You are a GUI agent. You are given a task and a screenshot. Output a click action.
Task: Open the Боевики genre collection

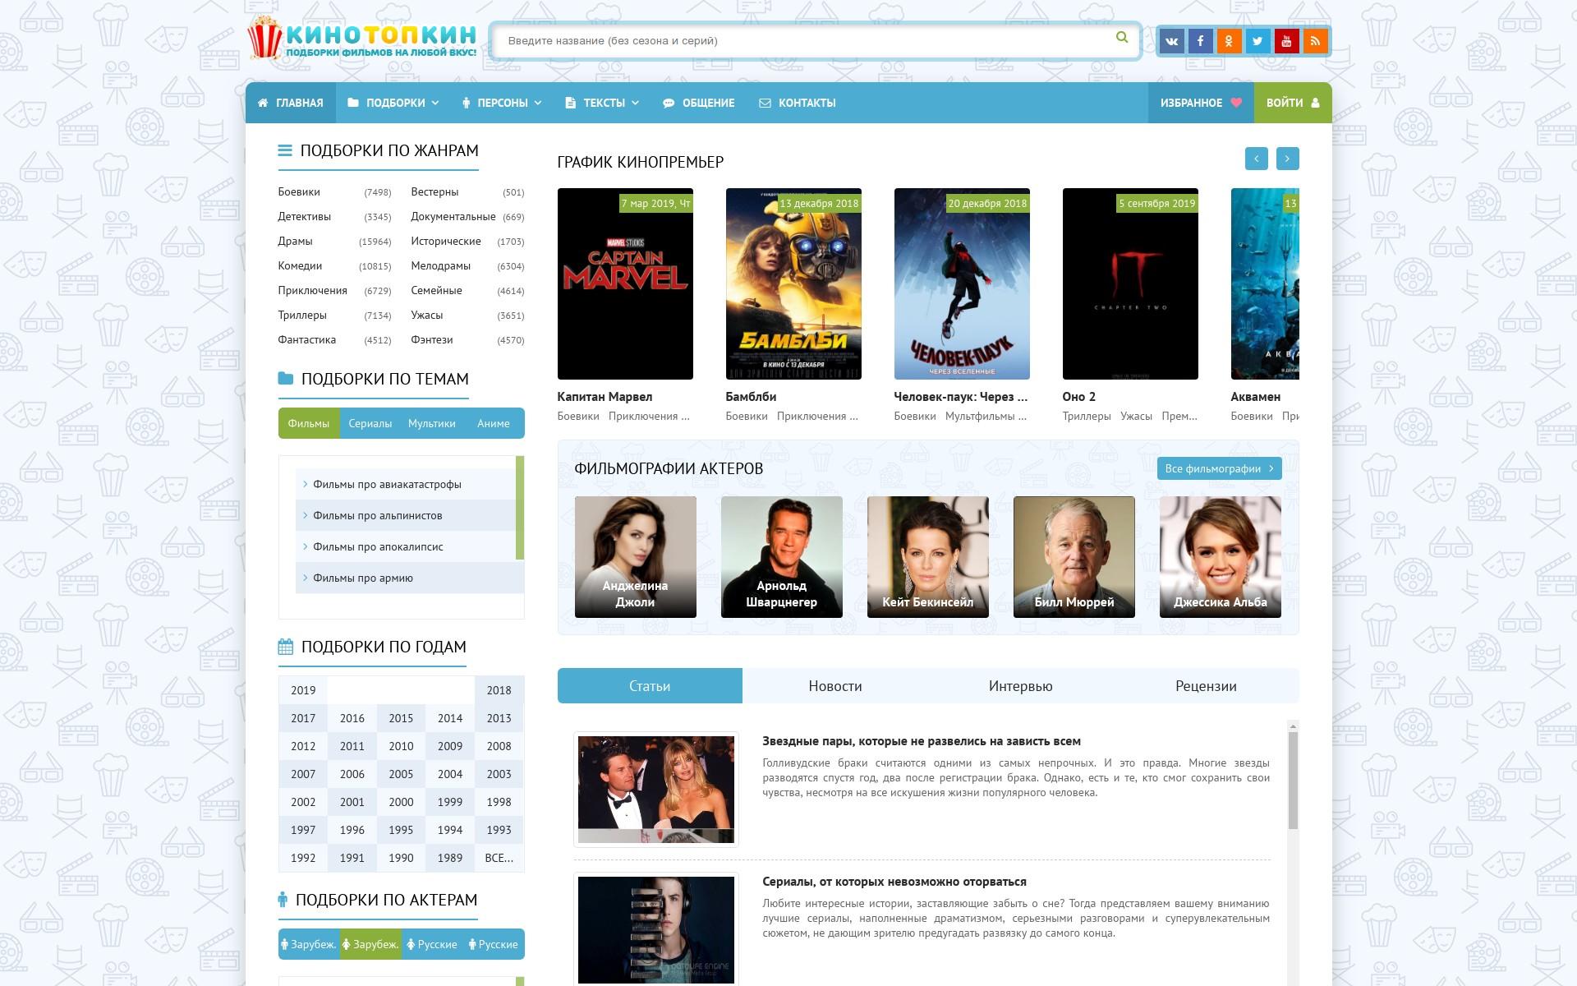pos(299,191)
